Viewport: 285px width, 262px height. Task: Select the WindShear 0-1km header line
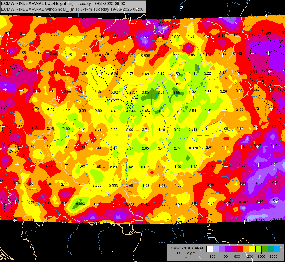pyautogui.click(x=72, y=9)
